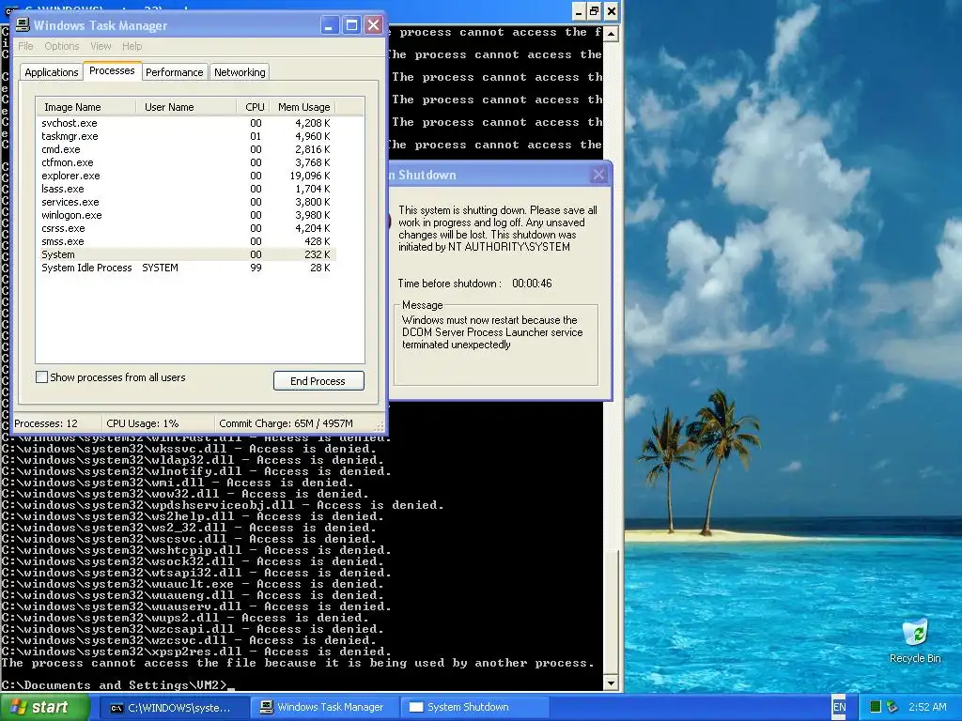The image size is (962, 721).
Task: Open the Help menu in Task Manager
Action: coord(132,46)
